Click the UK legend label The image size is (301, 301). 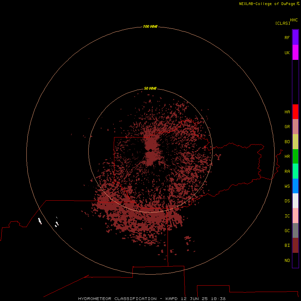[287, 53]
